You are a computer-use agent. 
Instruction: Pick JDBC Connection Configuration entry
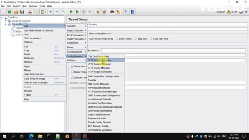tap(105, 95)
